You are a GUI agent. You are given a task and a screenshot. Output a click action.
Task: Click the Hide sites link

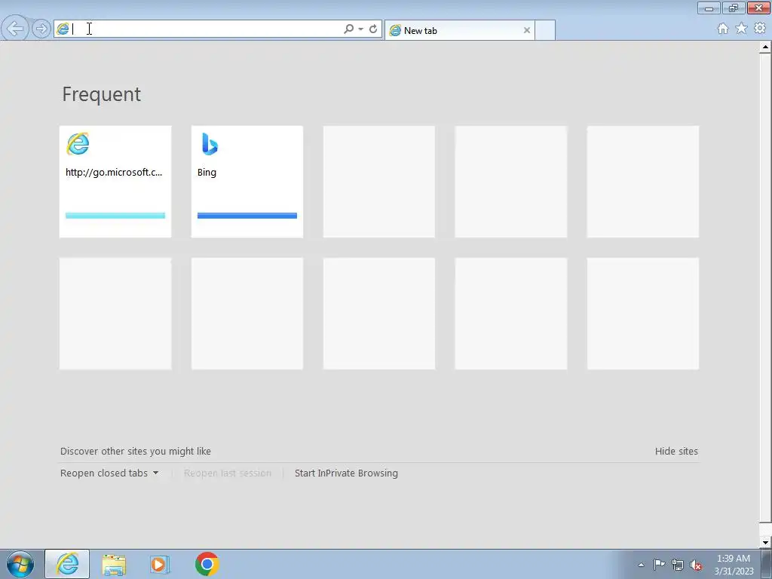(676, 451)
